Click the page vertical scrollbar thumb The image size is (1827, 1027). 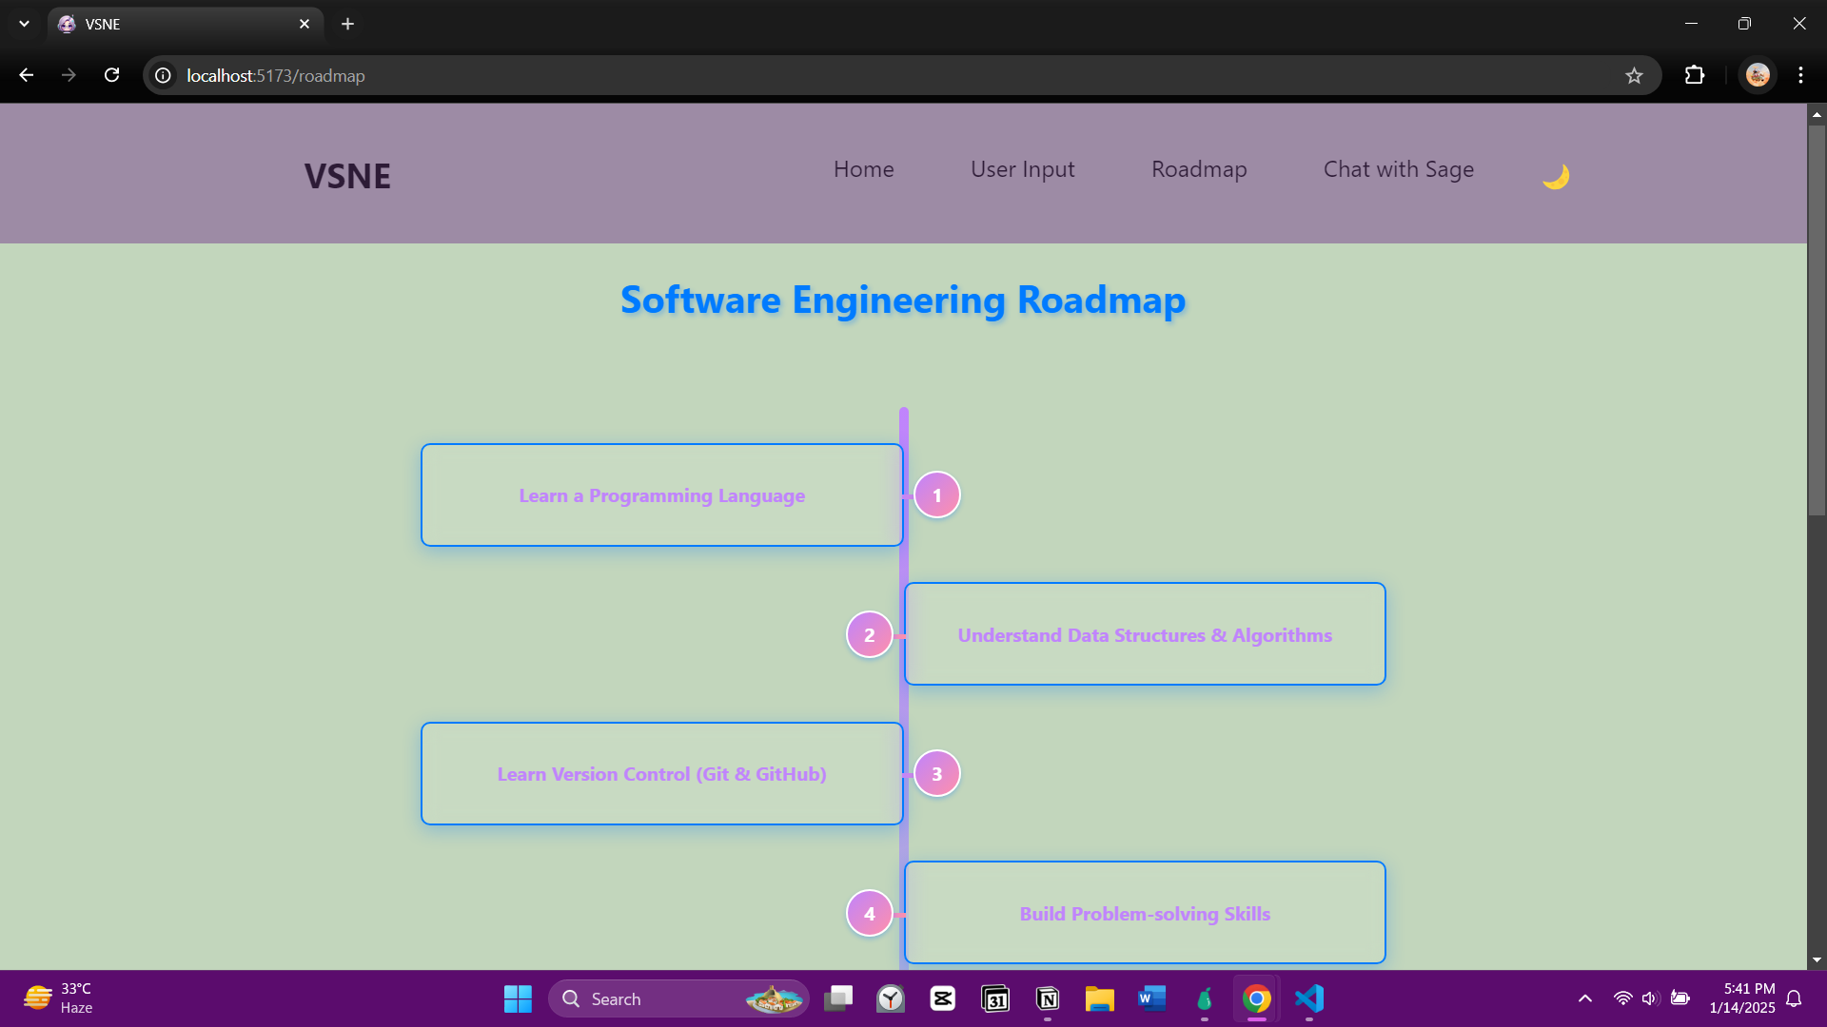pos(1817,319)
